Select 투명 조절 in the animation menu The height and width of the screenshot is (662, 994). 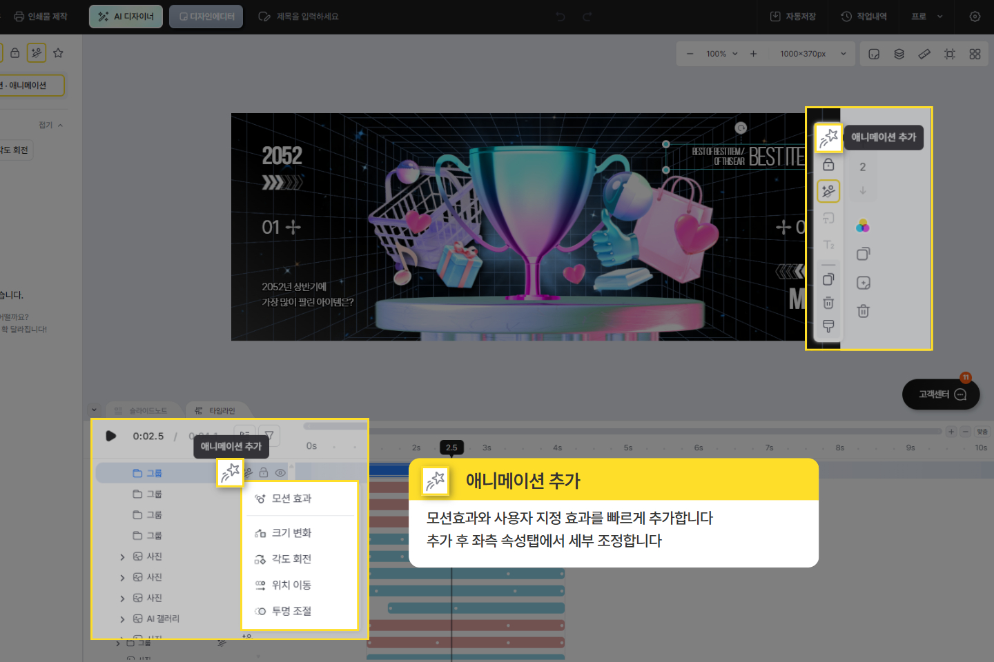(x=291, y=611)
